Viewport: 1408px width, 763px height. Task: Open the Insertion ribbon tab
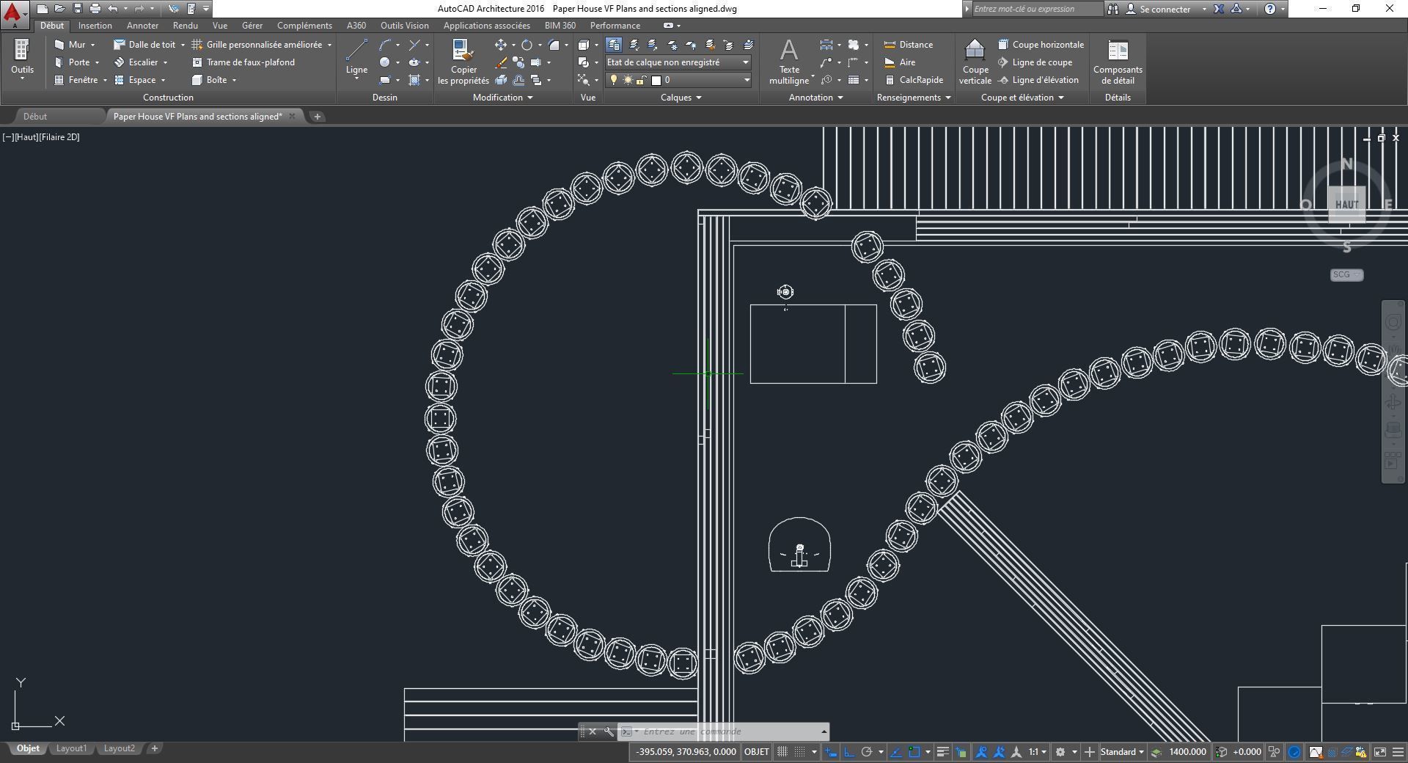pyautogui.click(x=95, y=26)
